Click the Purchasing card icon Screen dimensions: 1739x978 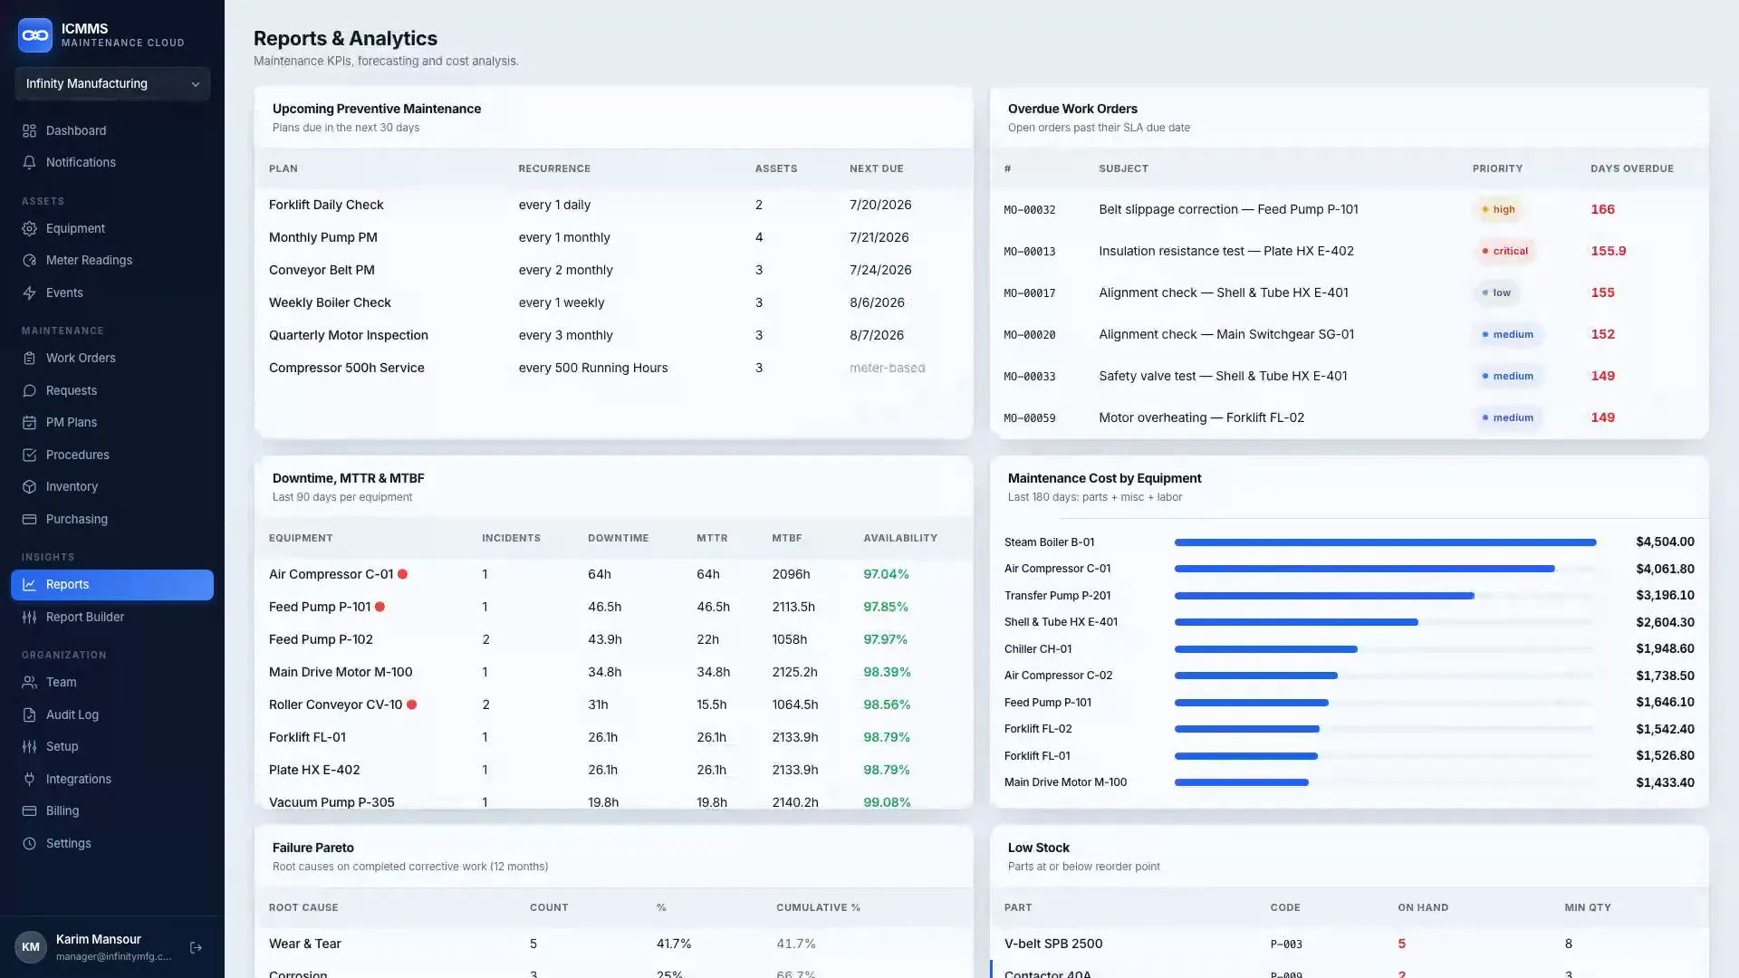click(x=29, y=519)
